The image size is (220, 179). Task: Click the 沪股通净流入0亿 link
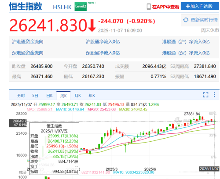point(103,42)
